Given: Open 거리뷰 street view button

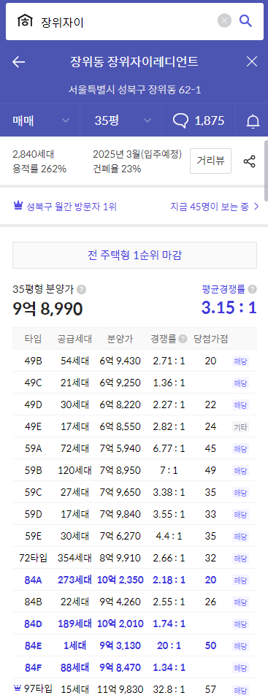Looking at the screenshot, I should 210,161.
